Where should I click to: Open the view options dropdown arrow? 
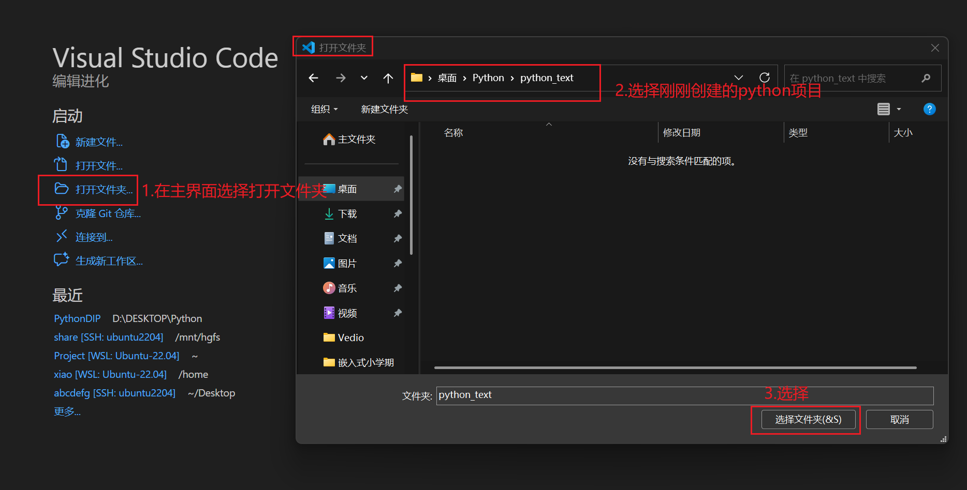(899, 109)
